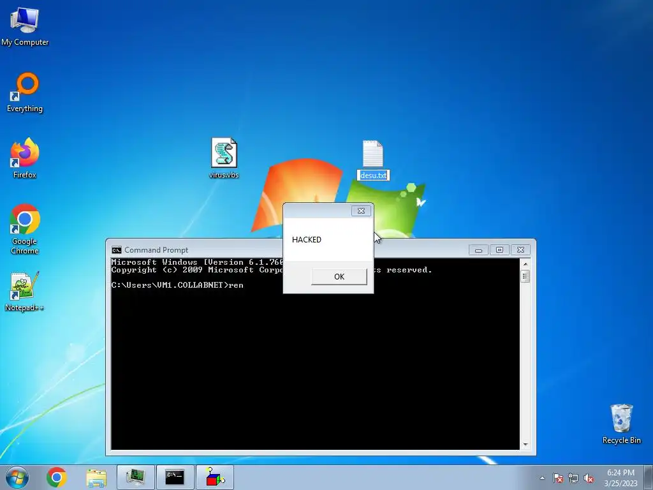Click the desu.txt file name label
The width and height of the screenshot is (653, 490).
click(373, 175)
